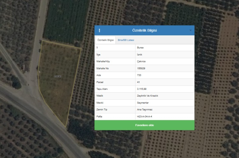Click the Mahalle No value 155829

141,68
